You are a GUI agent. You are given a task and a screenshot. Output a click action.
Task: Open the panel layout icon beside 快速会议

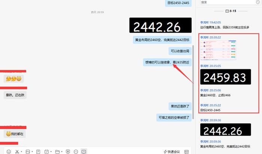(x=186, y=151)
